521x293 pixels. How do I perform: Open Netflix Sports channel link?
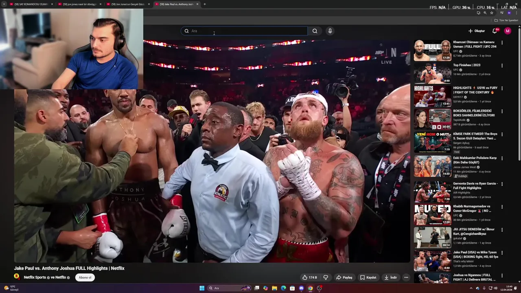35,278
